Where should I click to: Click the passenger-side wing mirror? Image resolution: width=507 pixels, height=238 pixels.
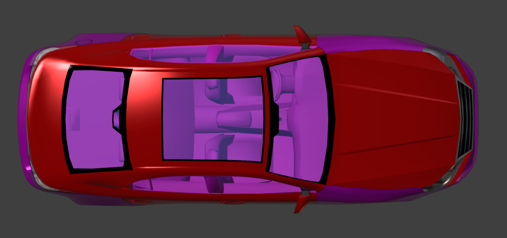point(302,202)
